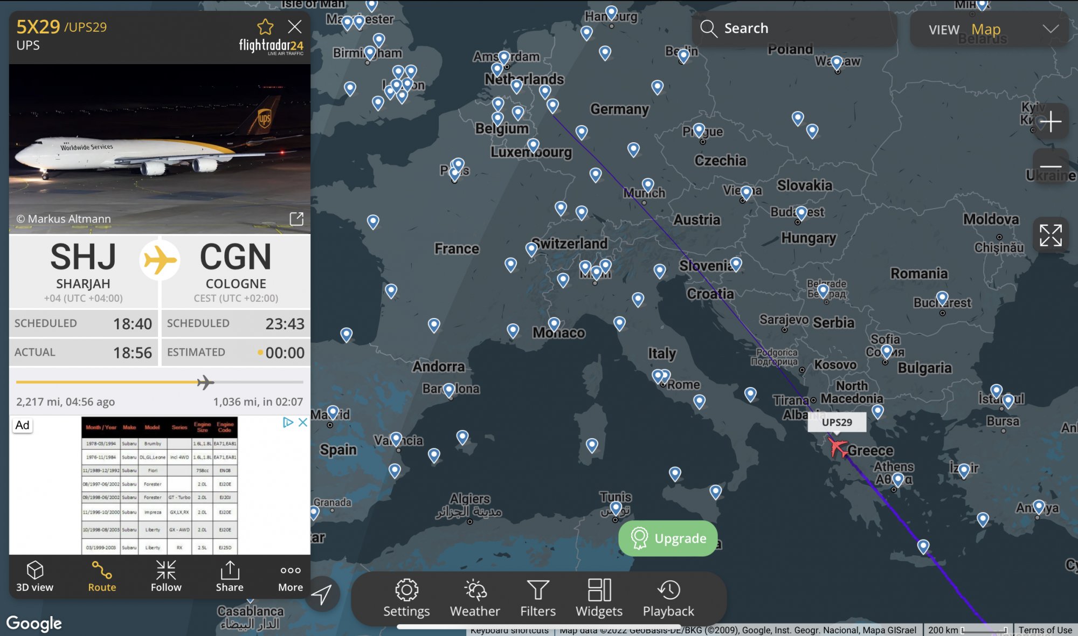Open the 3D view
The width and height of the screenshot is (1078, 636).
[34, 576]
